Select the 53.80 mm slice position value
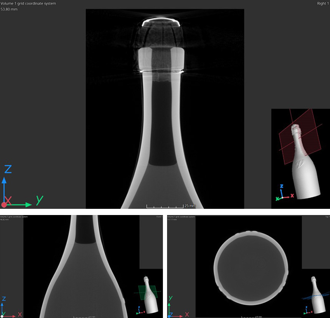 [x=9, y=9]
